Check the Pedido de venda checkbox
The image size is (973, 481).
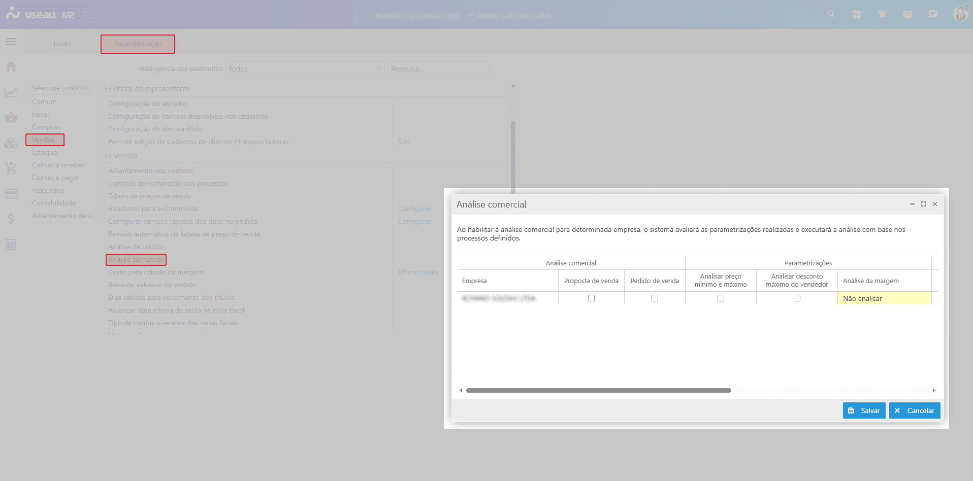coord(655,298)
